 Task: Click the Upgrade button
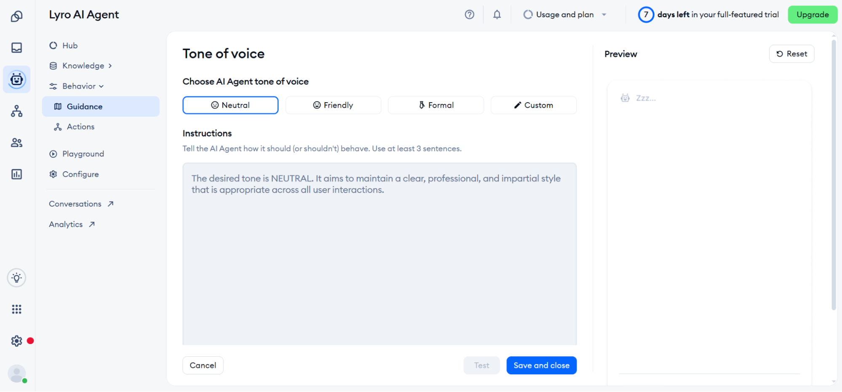(812, 14)
